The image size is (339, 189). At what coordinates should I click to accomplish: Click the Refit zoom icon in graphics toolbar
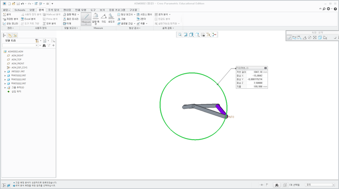180,35
